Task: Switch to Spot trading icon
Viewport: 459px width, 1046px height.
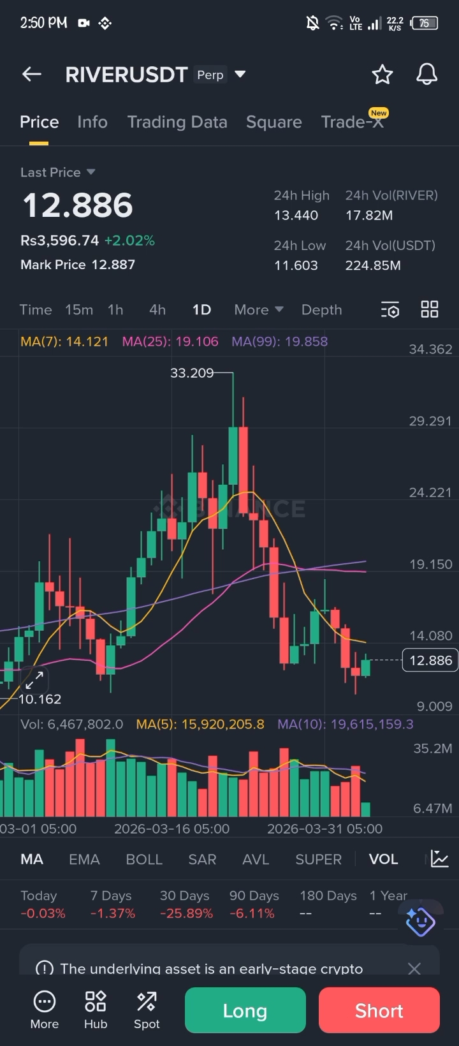Action: point(147,1010)
